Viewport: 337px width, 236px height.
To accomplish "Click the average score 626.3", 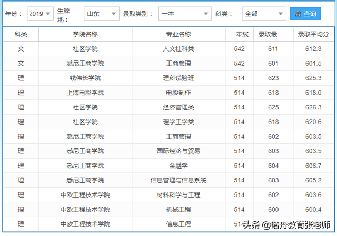I will point(313,107).
